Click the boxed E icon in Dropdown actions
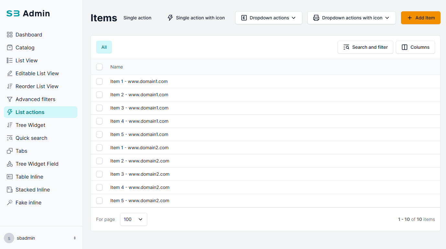Viewport: 446px width, 249px height. [x=244, y=18]
